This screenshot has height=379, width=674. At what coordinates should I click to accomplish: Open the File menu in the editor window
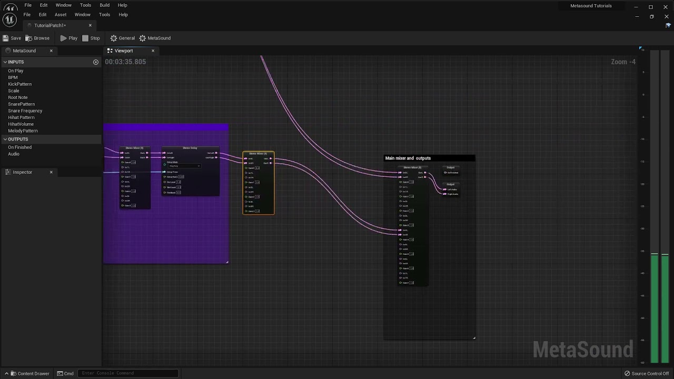[x=27, y=15]
